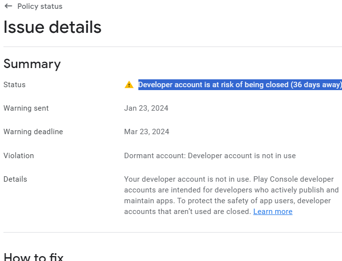Viewport: 342px width, 261px height.
Task: Click the Details label
Action: (x=15, y=179)
